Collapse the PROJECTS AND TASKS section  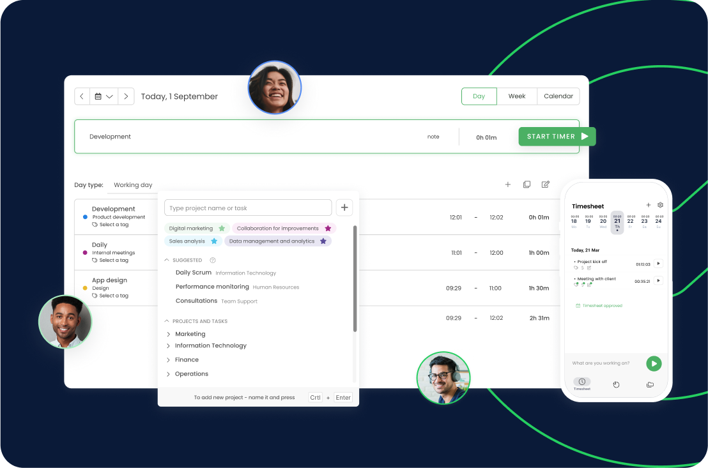(x=167, y=321)
